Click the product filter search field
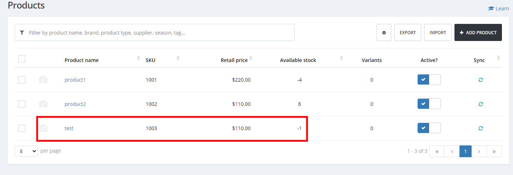The height and width of the screenshot is (175, 513). [157, 32]
